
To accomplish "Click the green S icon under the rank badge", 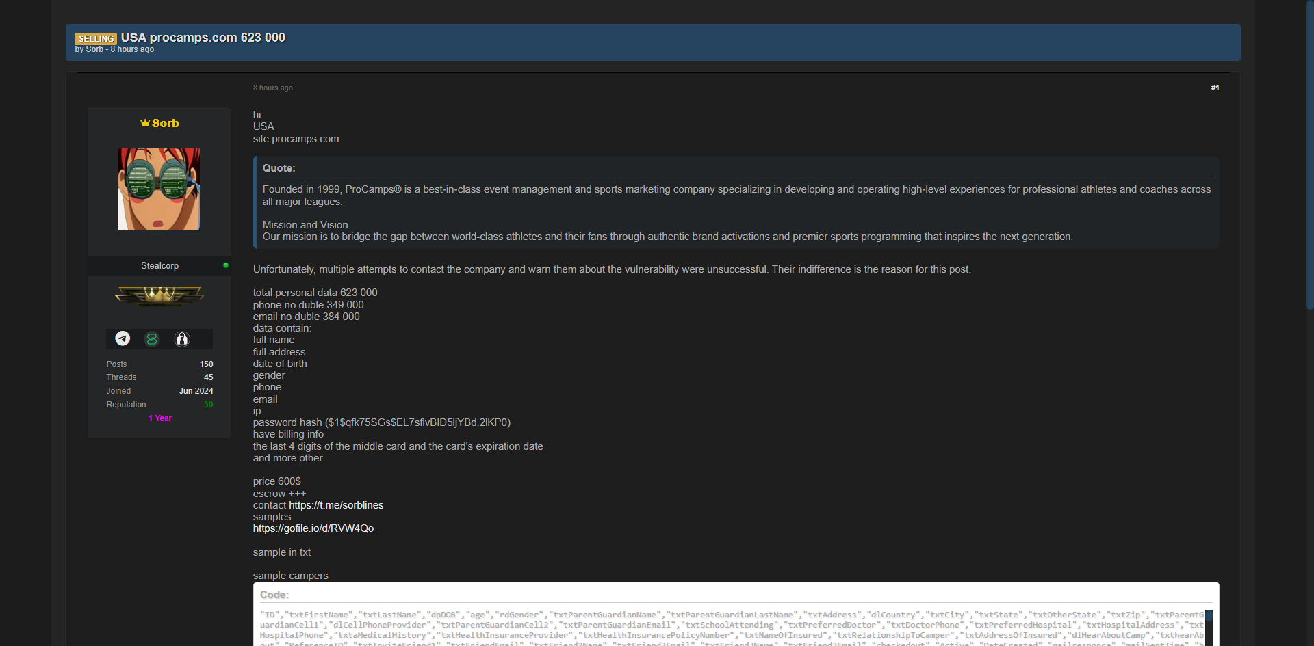I will [152, 339].
